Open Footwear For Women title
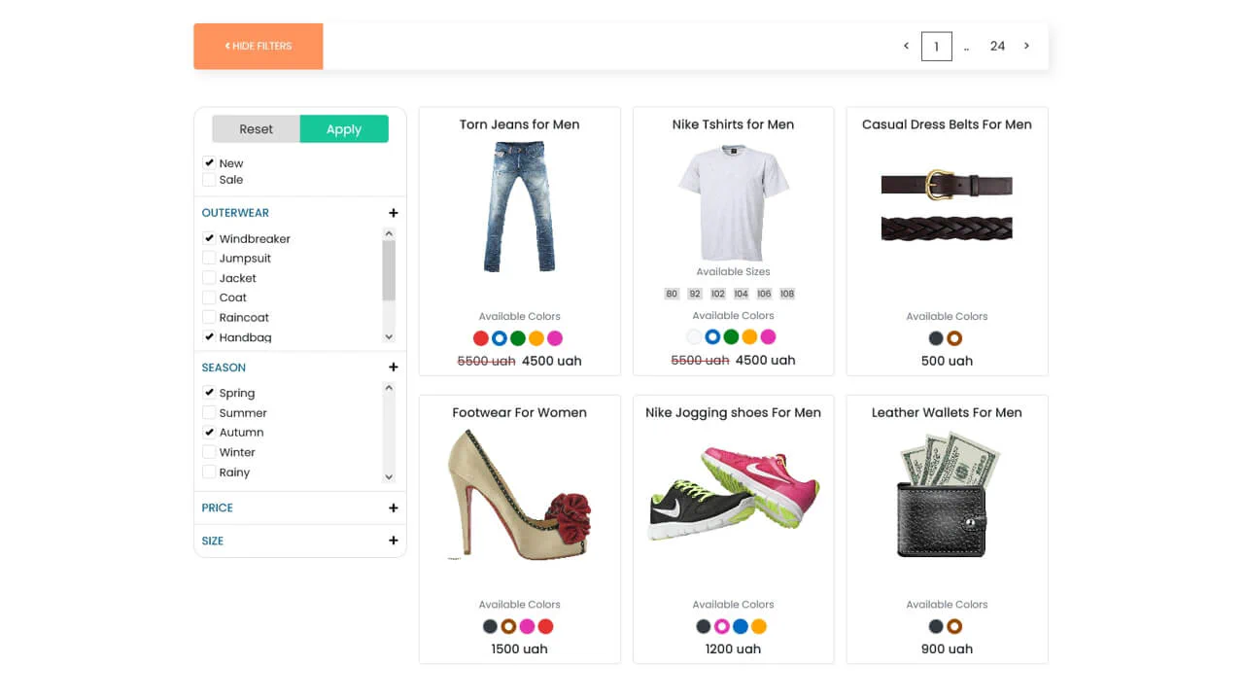Viewport: 1244px width, 700px height. coord(520,412)
